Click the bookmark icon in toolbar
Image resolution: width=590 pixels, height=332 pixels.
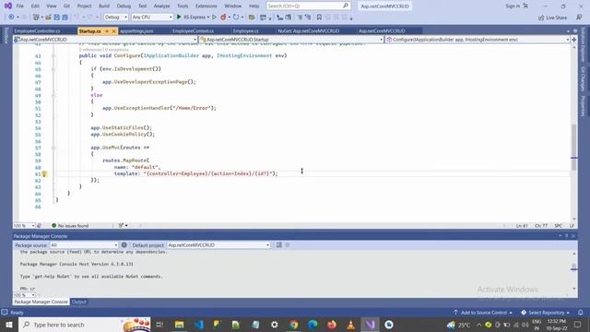pos(319,17)
